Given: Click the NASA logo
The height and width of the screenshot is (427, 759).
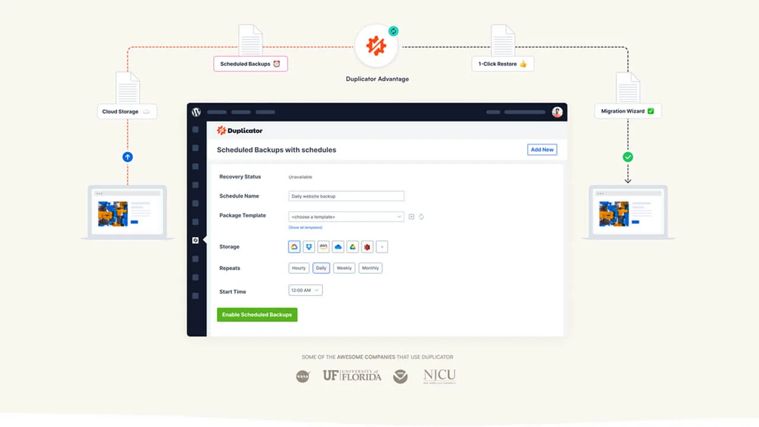Looking at the screenshot, I should tap(303, 376).
